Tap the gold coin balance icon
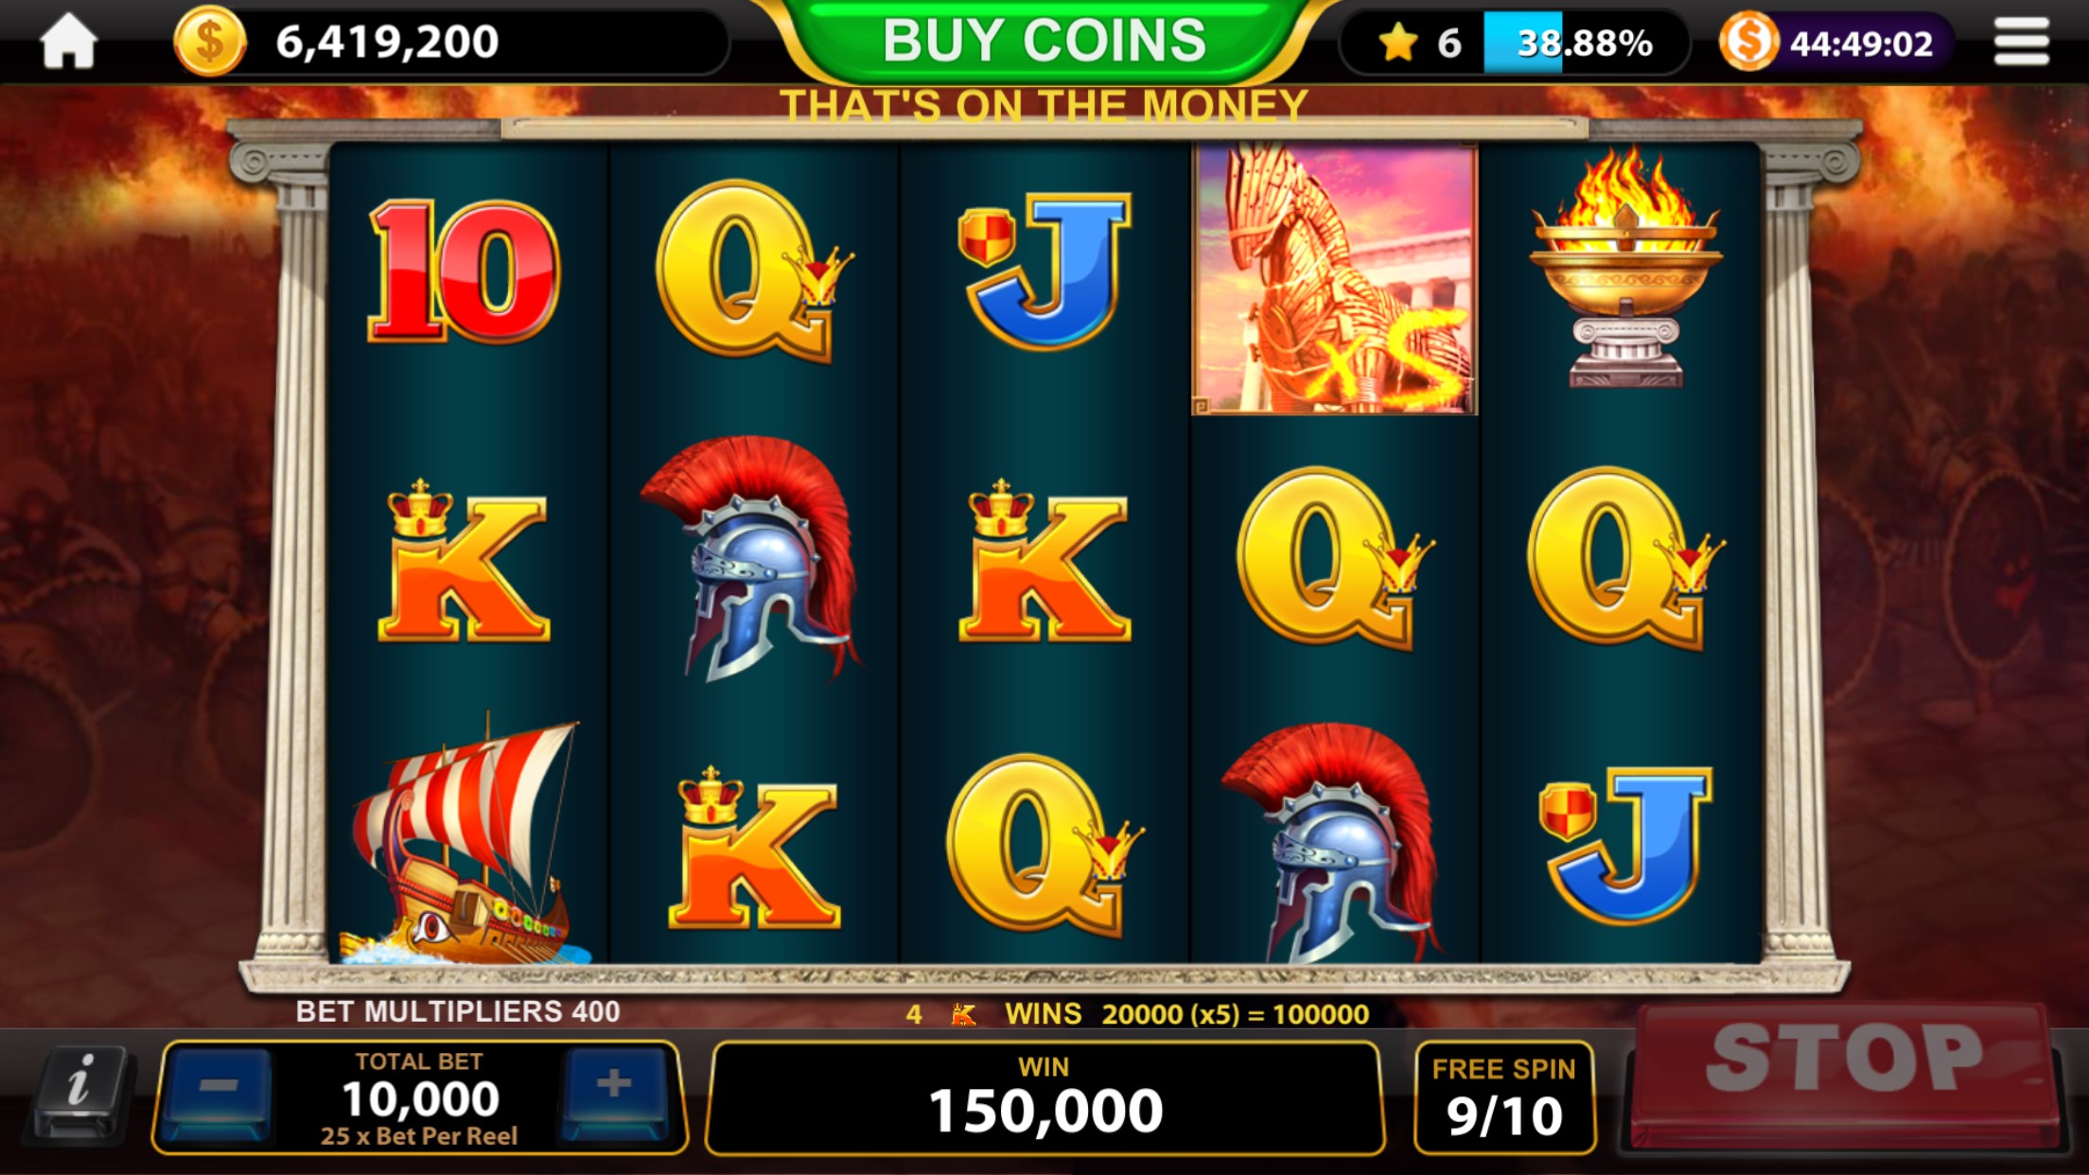Viewport: 2089px width, 1175px height. (210, 42)
